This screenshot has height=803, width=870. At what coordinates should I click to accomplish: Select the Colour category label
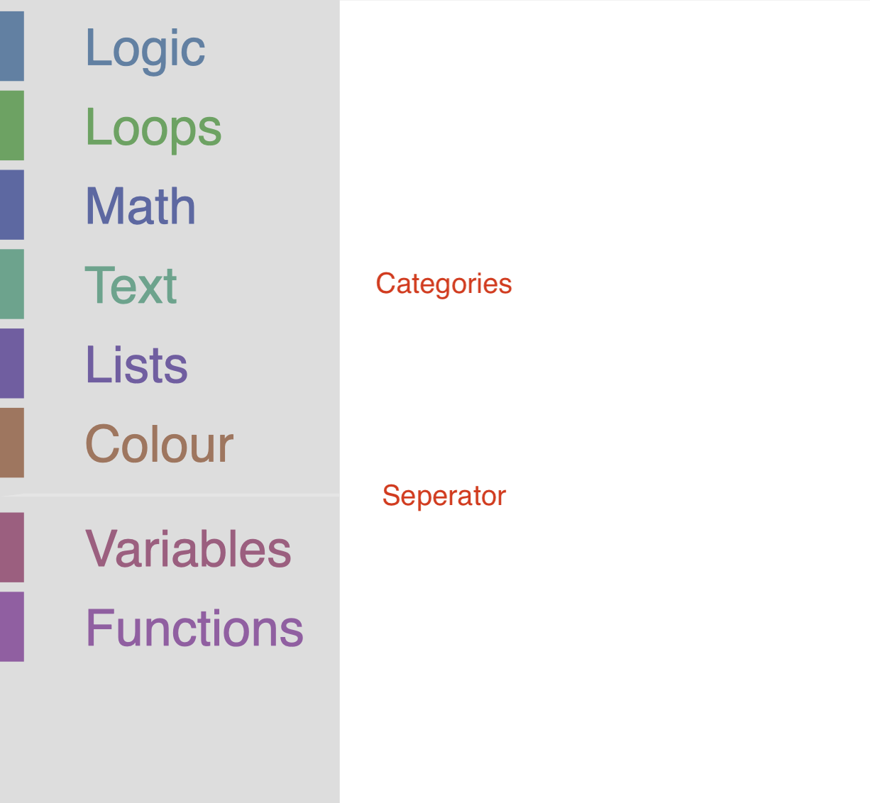tap(159, 444)
